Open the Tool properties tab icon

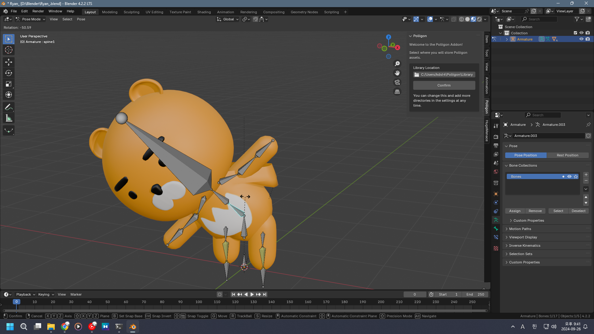coord(496,126)
